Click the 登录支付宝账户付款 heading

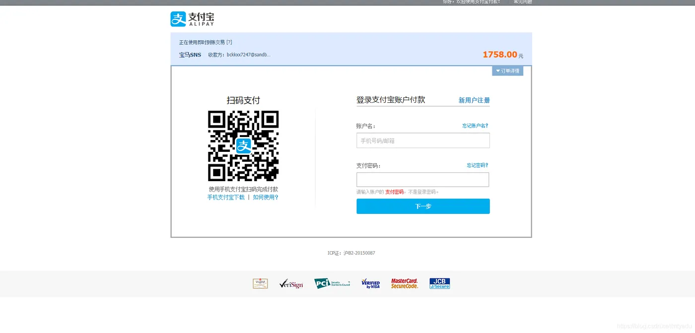[391, 100]
